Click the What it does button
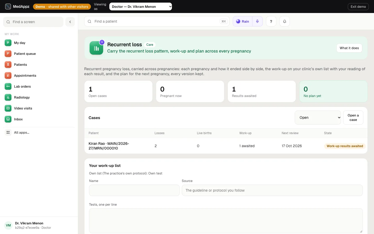 pyautogui.click(x=349, y=48)
